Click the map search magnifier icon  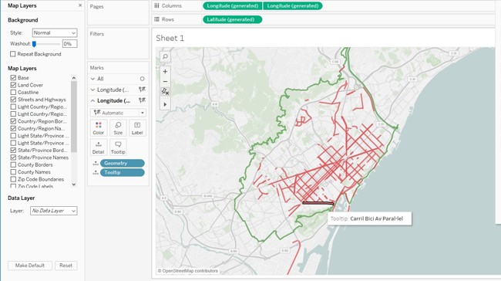(165, 56)
